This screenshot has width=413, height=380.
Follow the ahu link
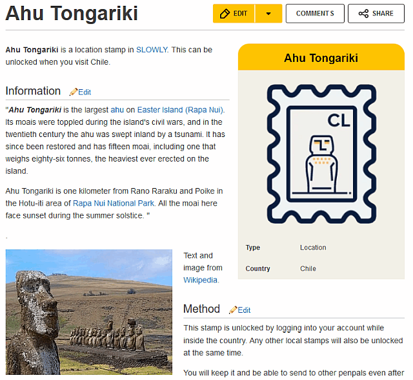coord(117,110)
